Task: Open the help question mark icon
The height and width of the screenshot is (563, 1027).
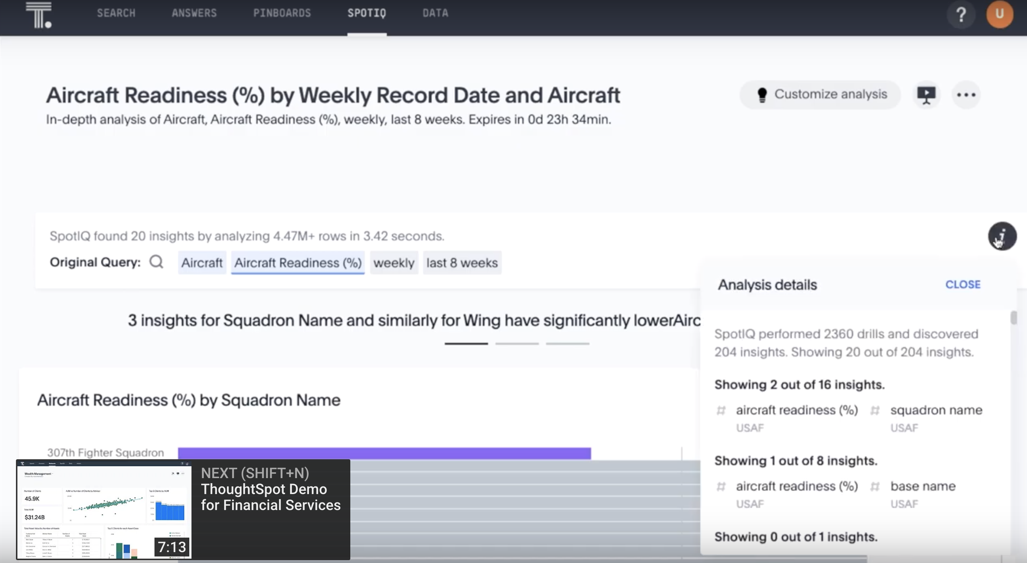Action: click(x=961, y=15)
